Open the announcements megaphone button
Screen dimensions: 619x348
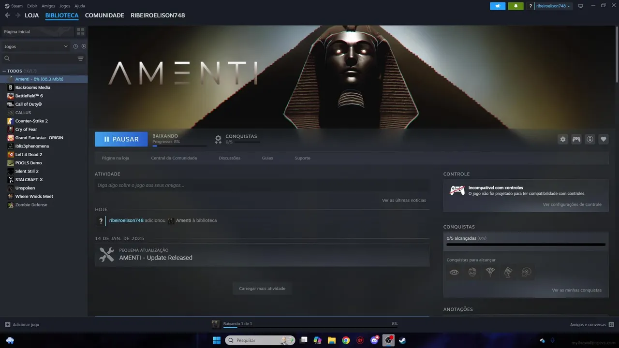498,6
